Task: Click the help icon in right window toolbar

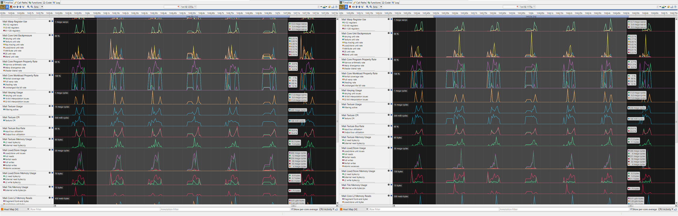Action: [x=675, y=7]
